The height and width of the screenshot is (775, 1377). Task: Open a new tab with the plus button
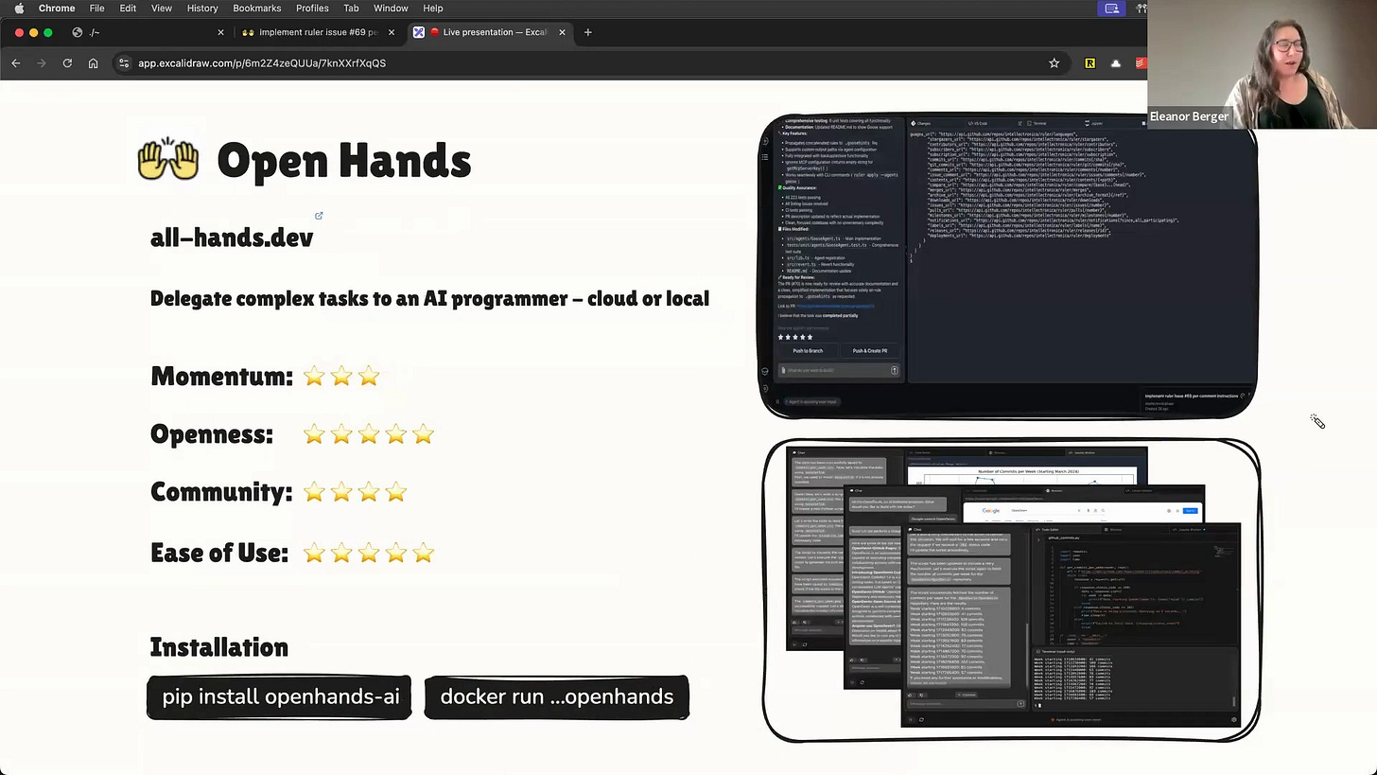coord(587,31)
